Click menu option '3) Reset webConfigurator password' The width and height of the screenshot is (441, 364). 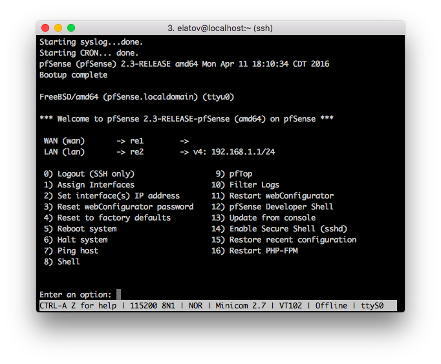pyautogui.click(x=119, y=207)
